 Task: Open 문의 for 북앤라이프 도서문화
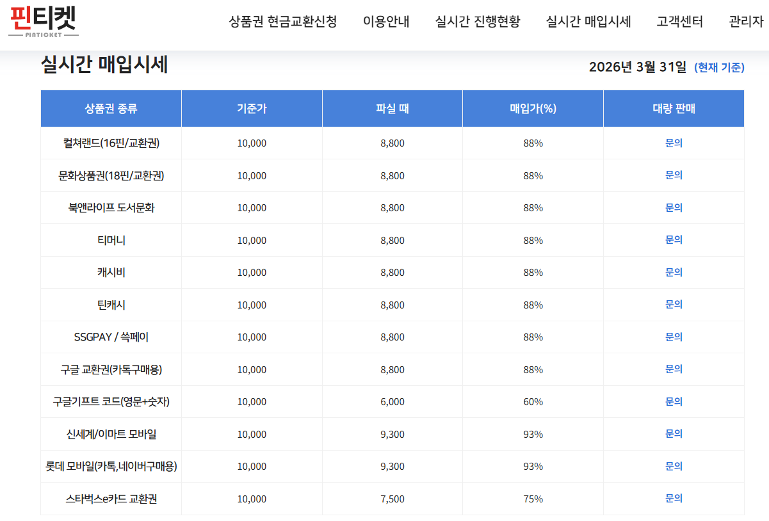(x=674, y=207)
